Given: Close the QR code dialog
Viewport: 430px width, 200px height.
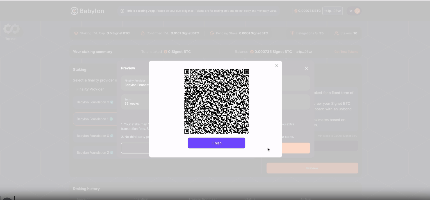Looking at the screenshot, I should (277, 66).
